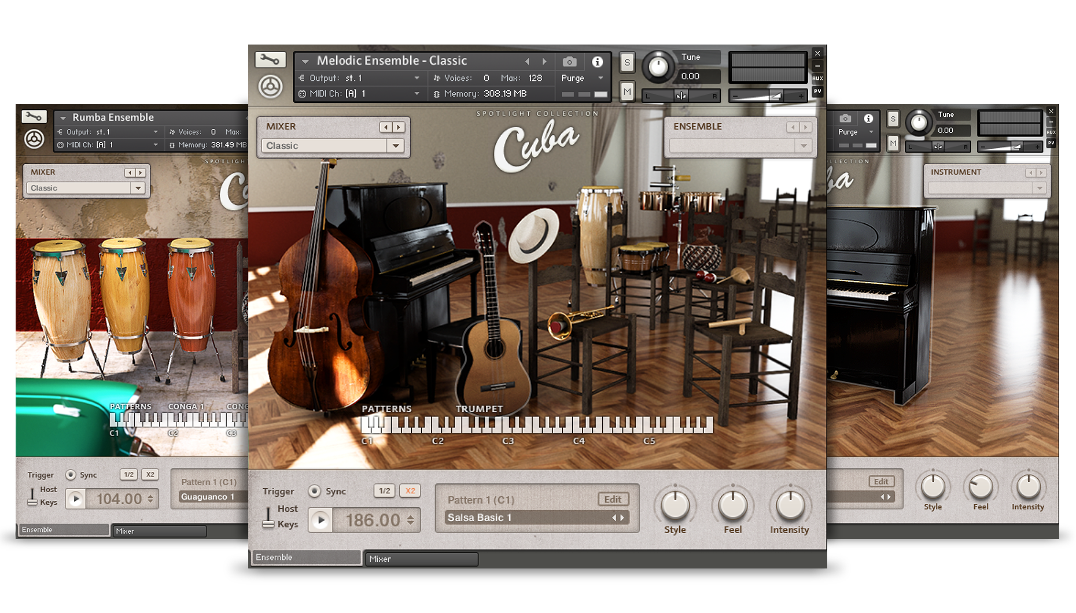1076x613 pixels.
Task: Show instrument info in Melodic Ensemble window
Action: point(598,61)
